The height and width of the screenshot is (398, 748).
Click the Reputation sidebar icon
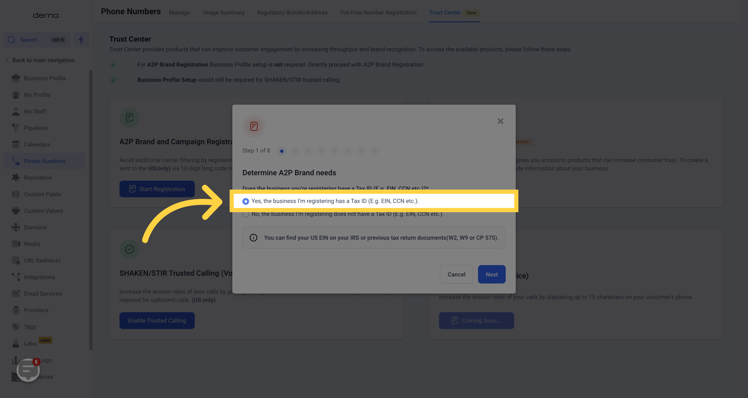point(15,177)
